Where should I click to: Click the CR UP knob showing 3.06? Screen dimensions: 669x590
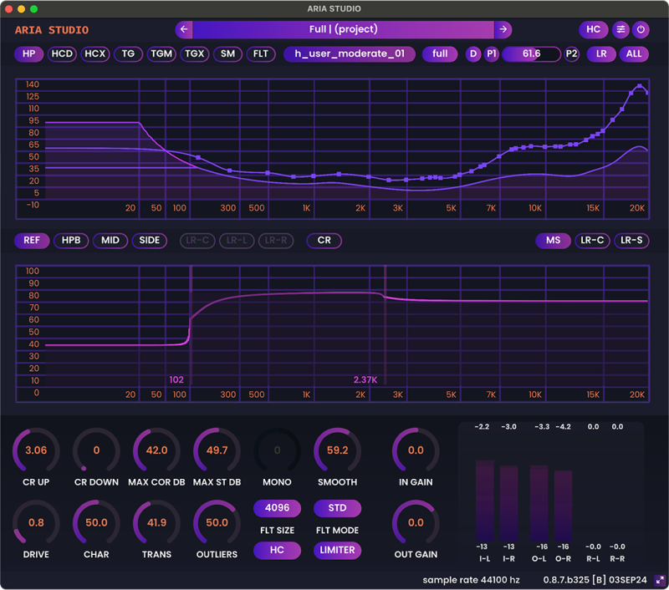click(x=36, y=450)
